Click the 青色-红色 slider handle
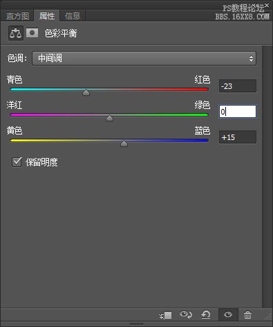The image size is (273, 327). [86, 92]
